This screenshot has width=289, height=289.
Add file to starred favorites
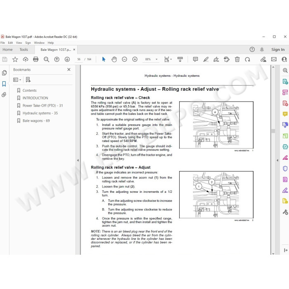pyautogui.click(x=15, y=59)
